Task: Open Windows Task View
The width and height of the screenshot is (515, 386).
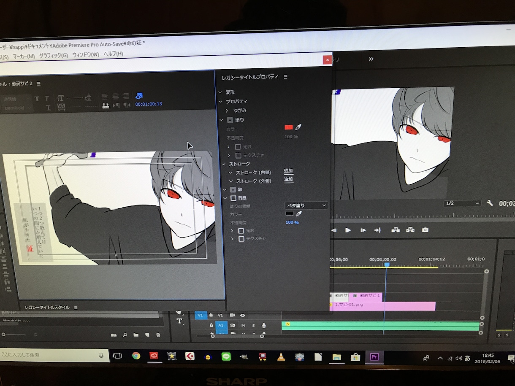Action: click(117, 356)
